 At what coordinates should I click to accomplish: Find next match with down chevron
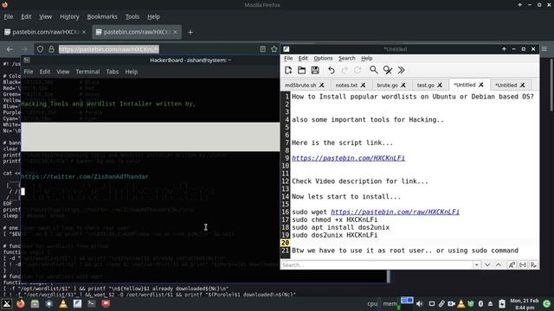487,265
